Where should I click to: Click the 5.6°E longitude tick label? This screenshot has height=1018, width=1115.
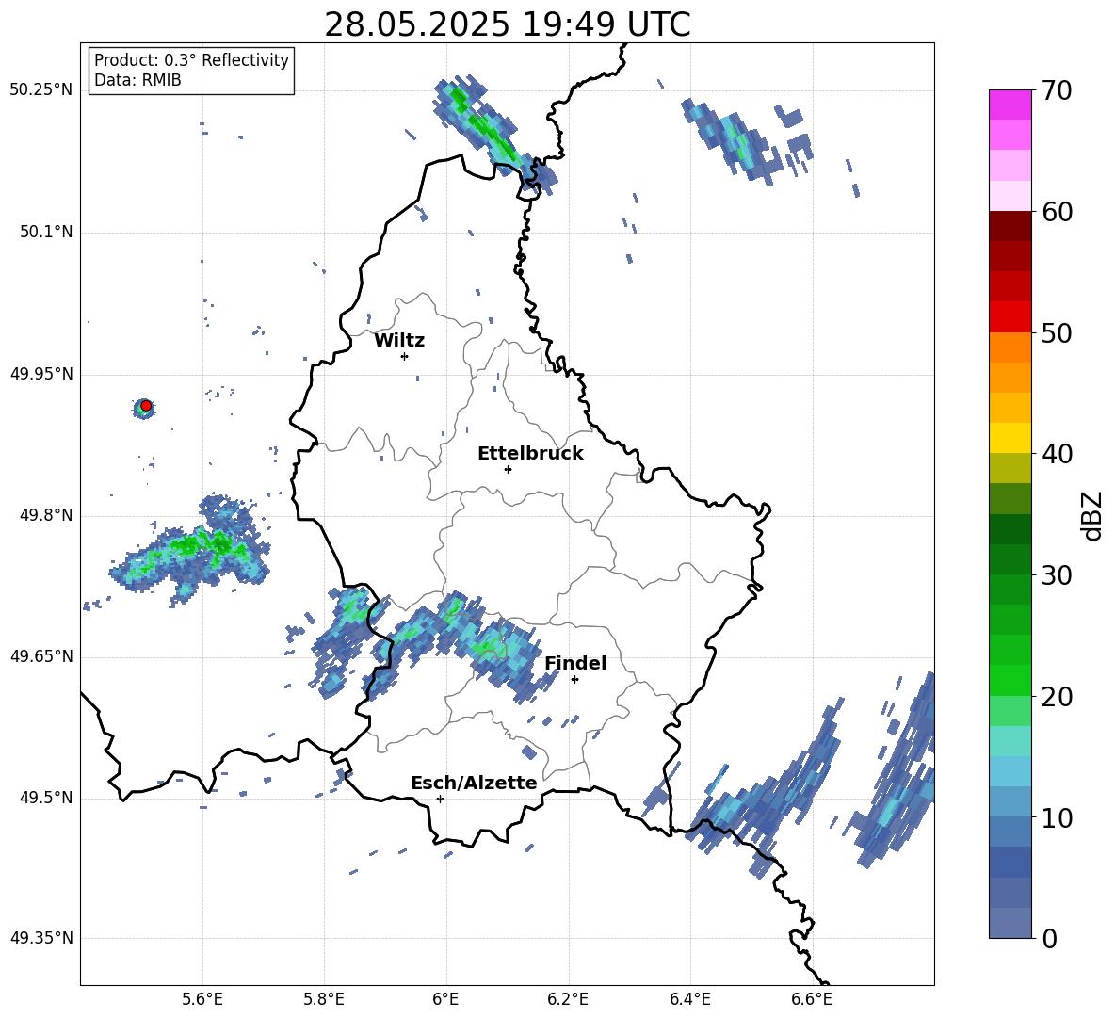point(202,999)
